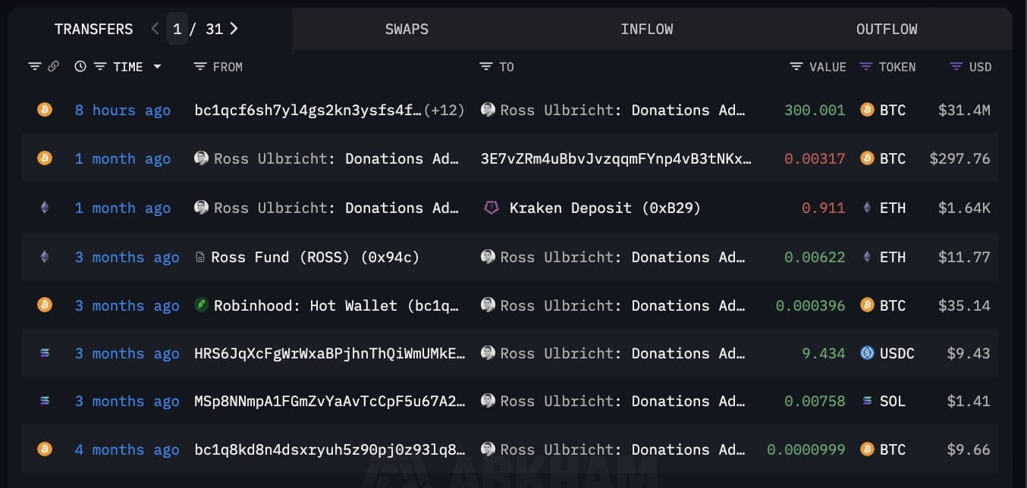
Task: Expand the TIME sort dropdown arrow
Action: (x=157, y=67)
